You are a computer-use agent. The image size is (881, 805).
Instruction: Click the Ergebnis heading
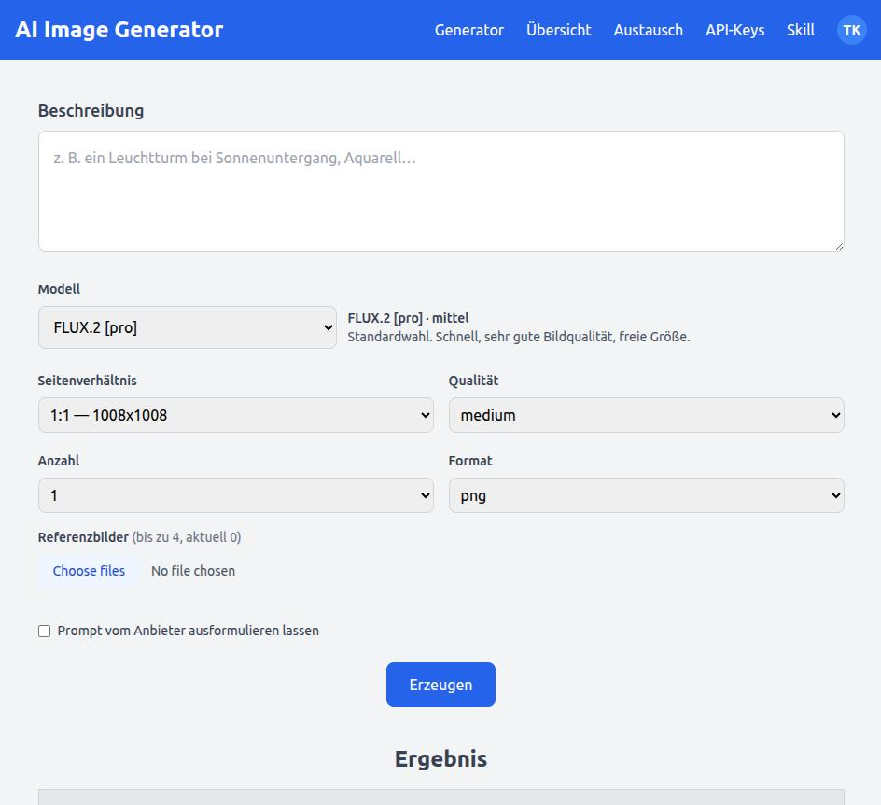[x=440, y=759]
